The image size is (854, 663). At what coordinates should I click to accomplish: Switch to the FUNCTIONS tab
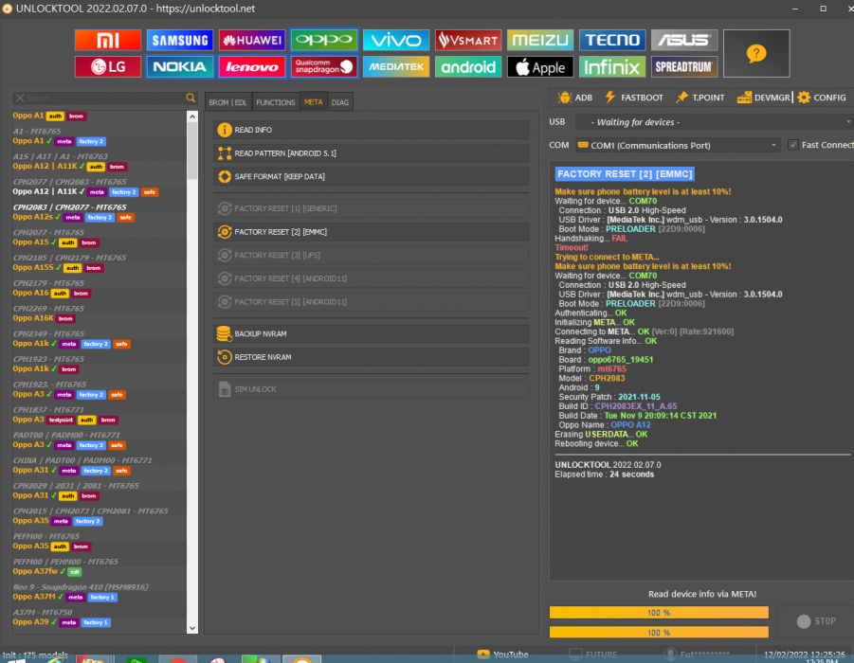(276, 102)
